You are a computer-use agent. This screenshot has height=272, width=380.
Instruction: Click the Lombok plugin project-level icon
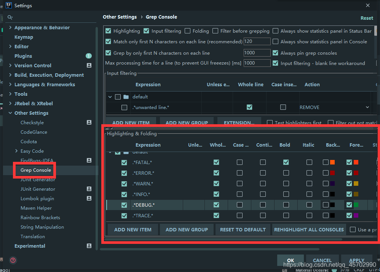(x=89, y=198)
